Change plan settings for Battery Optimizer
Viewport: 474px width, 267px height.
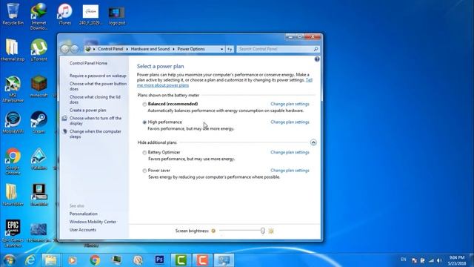[x=290, y=152]
